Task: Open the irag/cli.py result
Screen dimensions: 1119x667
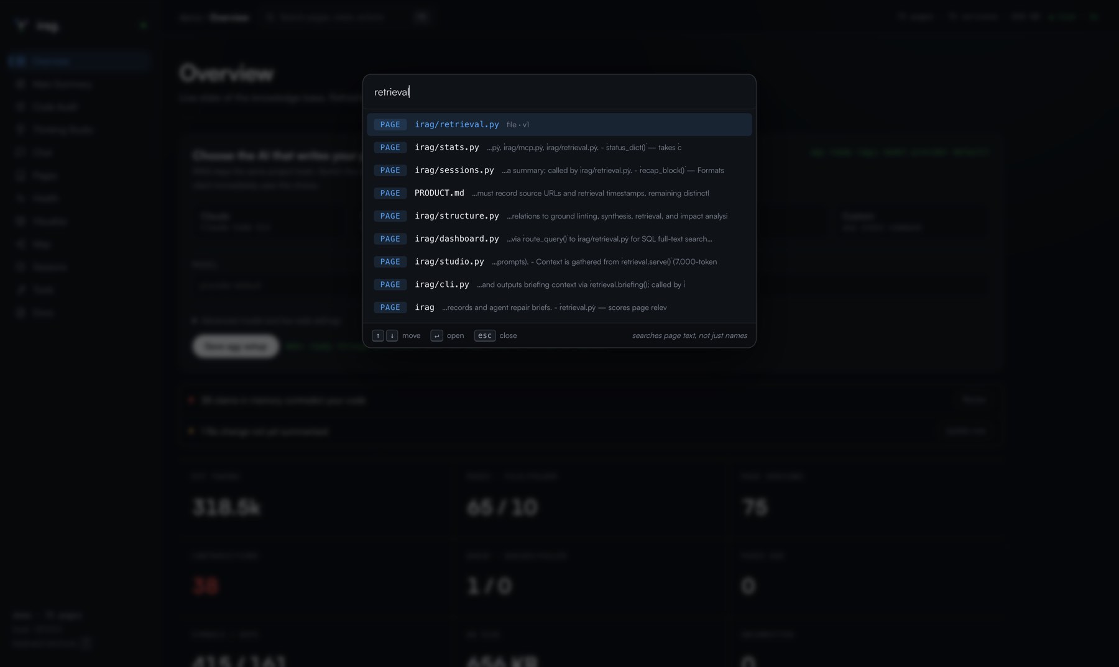Action: click(559, 285)
